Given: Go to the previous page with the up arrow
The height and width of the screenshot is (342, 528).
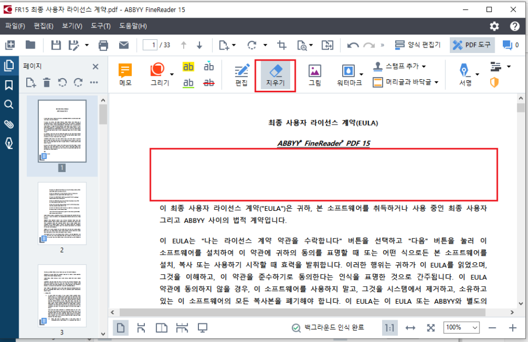Looking at the screenshot, I should (x=184, y=45).
